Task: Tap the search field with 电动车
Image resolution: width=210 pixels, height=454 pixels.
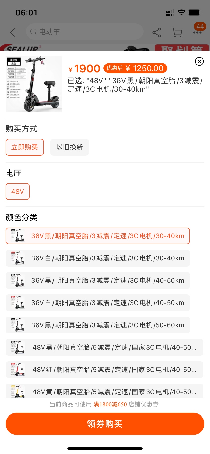Action: [84, 32]
